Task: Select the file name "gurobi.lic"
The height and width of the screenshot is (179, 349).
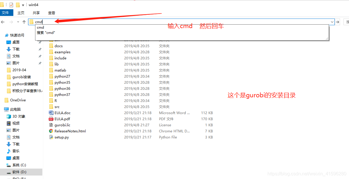Action: point(62,125)
